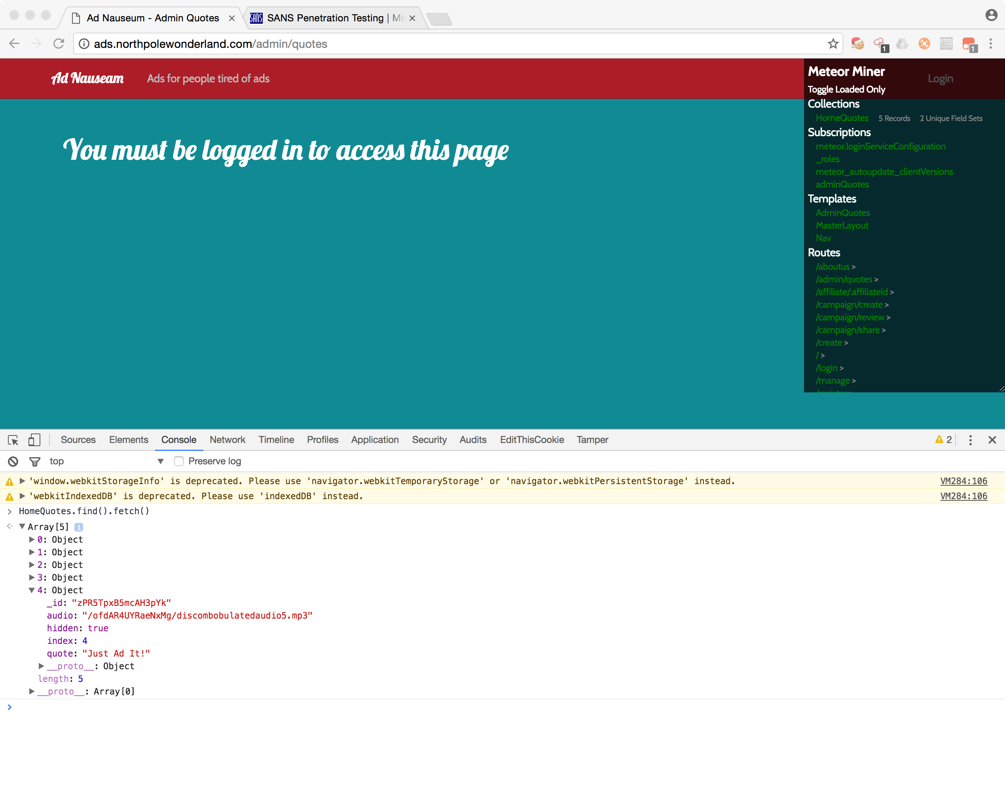1005x795 pixels.
Task: Click the clear console icon
Action: coord(14,461)
